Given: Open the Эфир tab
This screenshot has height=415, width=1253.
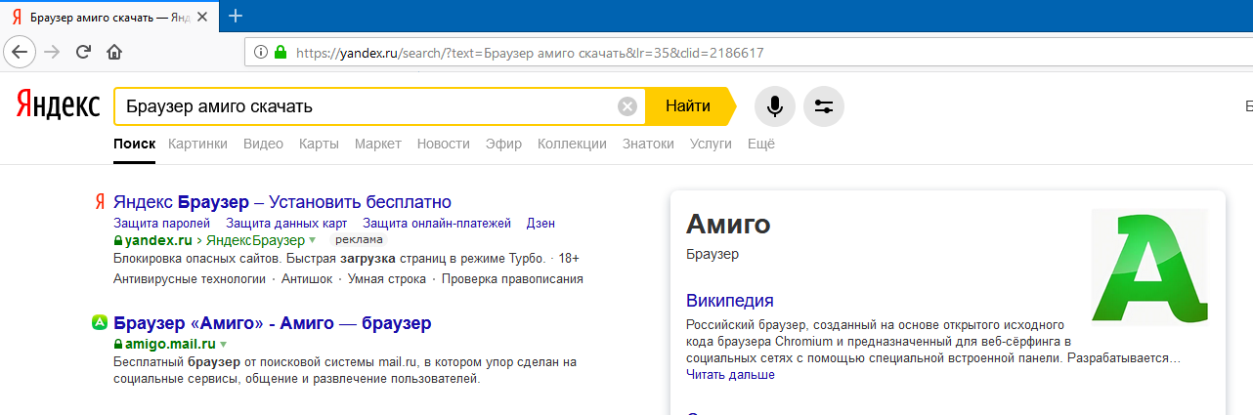Looking at the screenshot, I should click(503, 144).
